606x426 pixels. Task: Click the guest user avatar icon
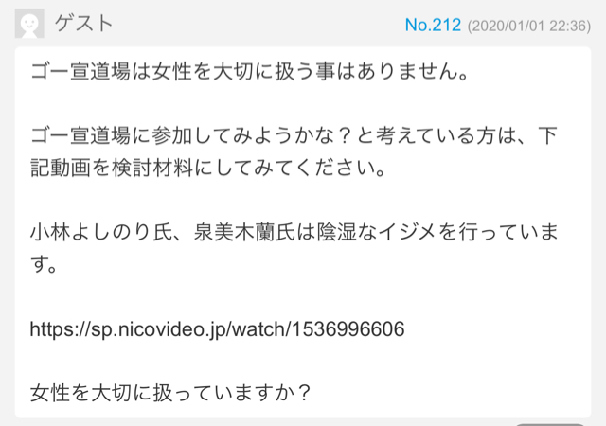29,24
